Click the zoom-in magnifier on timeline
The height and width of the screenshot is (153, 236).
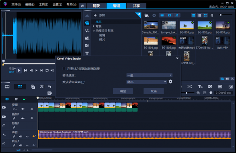[x=199, y=93]
